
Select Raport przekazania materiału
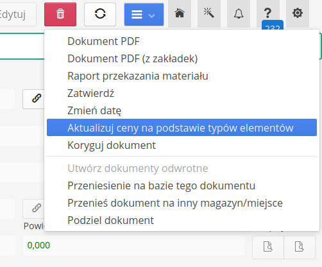point(138,76)
